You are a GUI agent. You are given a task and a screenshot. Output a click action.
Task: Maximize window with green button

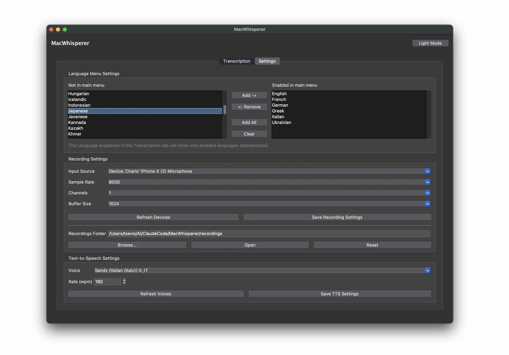click(65, 29)
